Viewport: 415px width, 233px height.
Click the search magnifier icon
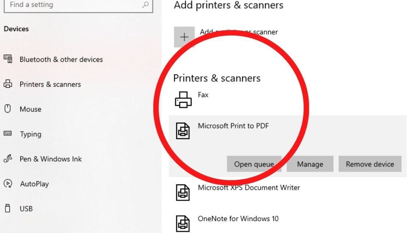click(x=145, y=5)
